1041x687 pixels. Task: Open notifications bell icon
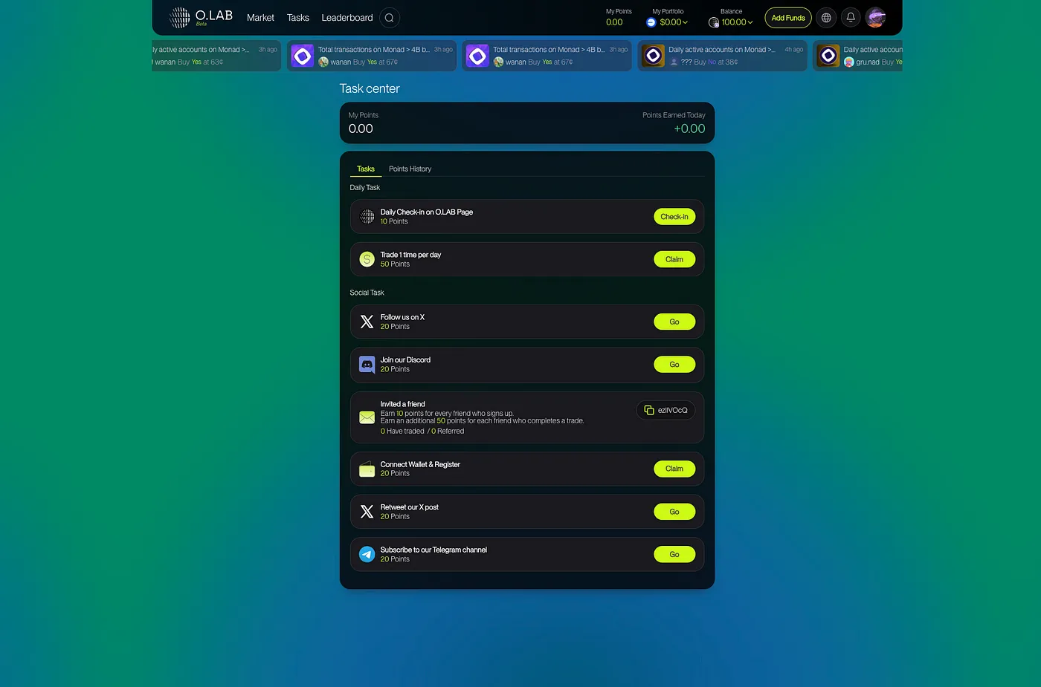click(x=851, y=18)
